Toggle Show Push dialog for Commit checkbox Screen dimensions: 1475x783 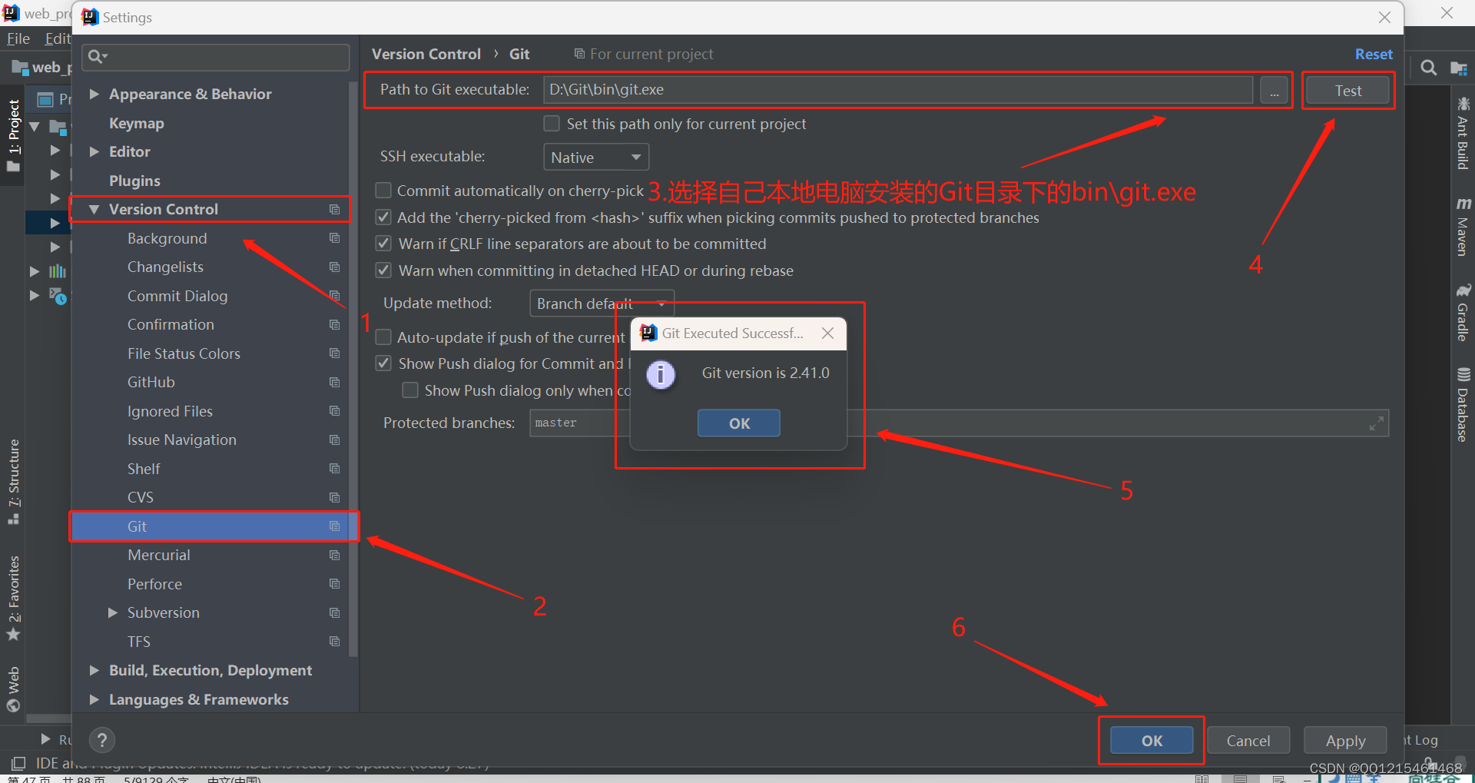coord(383,363)
